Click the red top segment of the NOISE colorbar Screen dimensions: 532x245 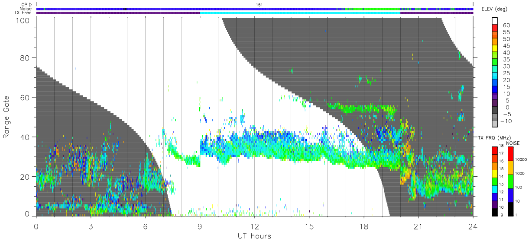[510, 154]
